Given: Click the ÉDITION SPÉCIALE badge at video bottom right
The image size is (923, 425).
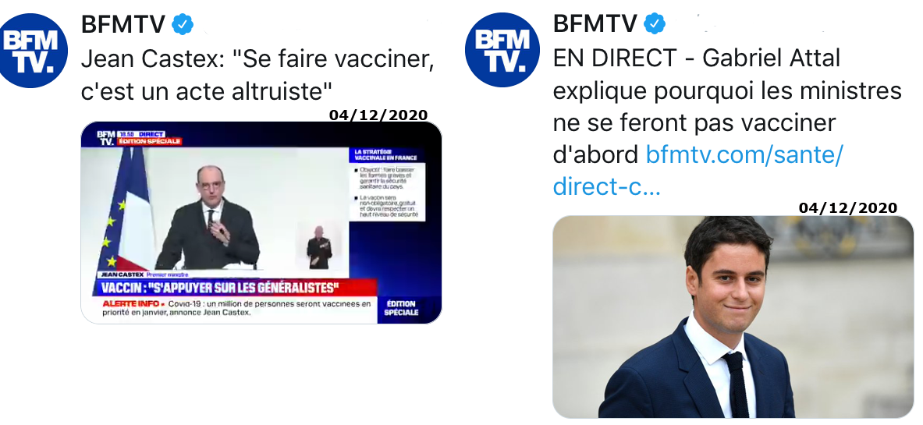Looking at the screenshot, I should [402, 309].
